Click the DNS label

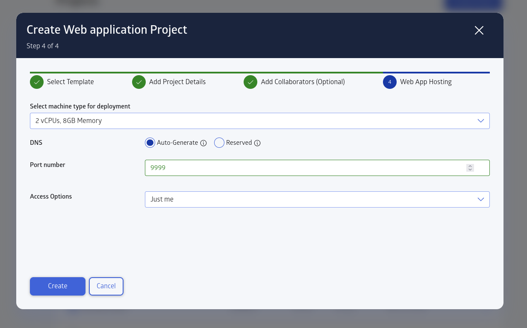[36, 143]
